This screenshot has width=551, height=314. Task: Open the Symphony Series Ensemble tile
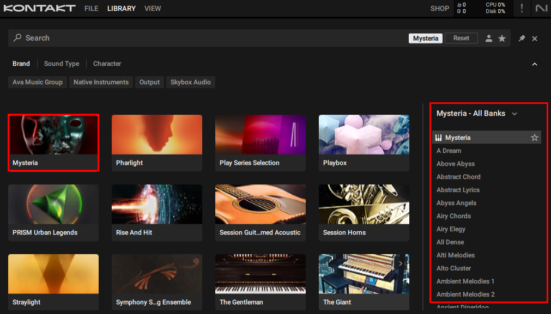coord(157,282)
